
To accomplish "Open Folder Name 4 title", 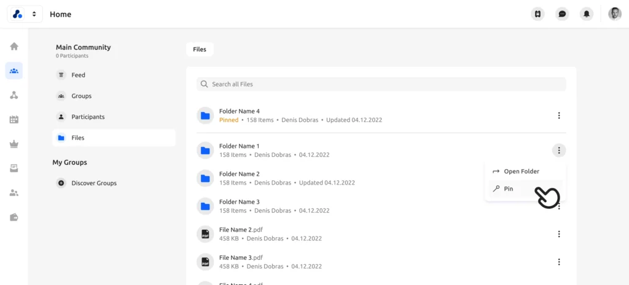I will point(240,112).
